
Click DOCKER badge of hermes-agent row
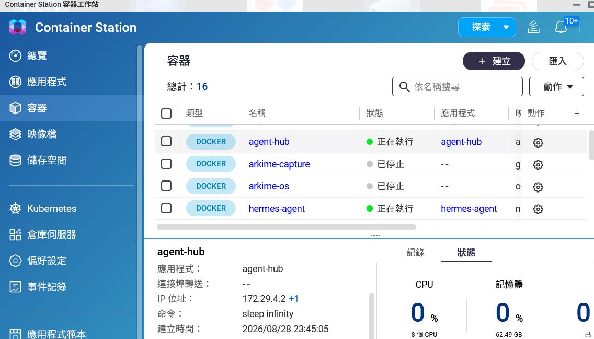211,208
